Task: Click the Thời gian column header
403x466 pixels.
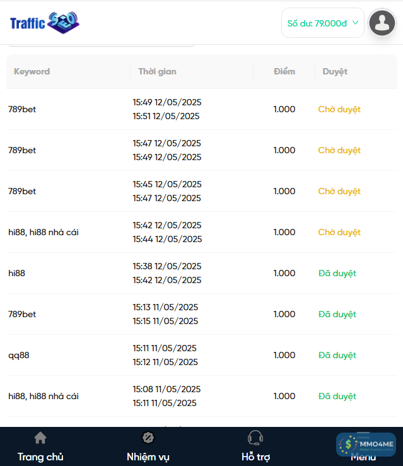Action: (157, 71)
